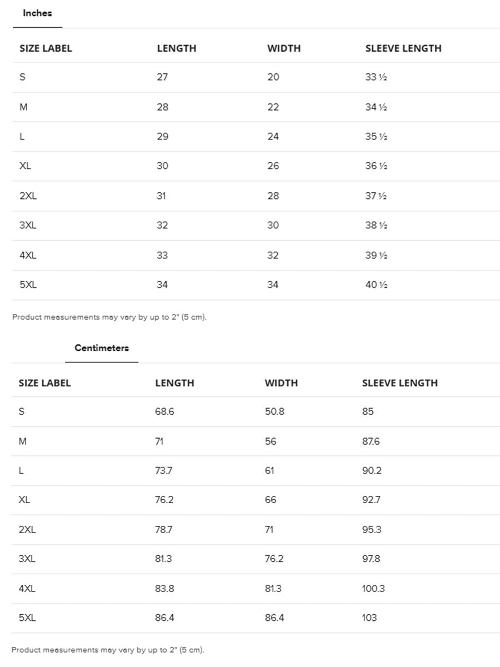Switch to the Inches tab
500x667 pixels.
[37, 13]
